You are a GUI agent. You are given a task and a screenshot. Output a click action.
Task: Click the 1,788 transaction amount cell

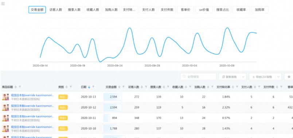pos(113,129)
